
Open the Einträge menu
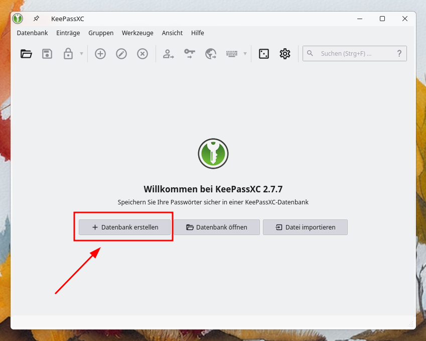[68, 33]
